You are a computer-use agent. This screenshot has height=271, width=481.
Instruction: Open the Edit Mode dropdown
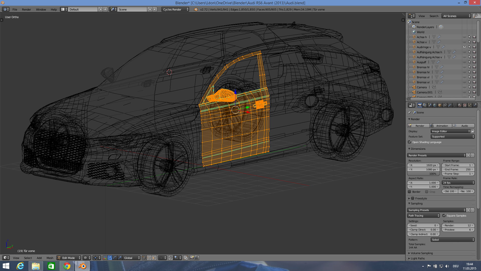[69, 258]
